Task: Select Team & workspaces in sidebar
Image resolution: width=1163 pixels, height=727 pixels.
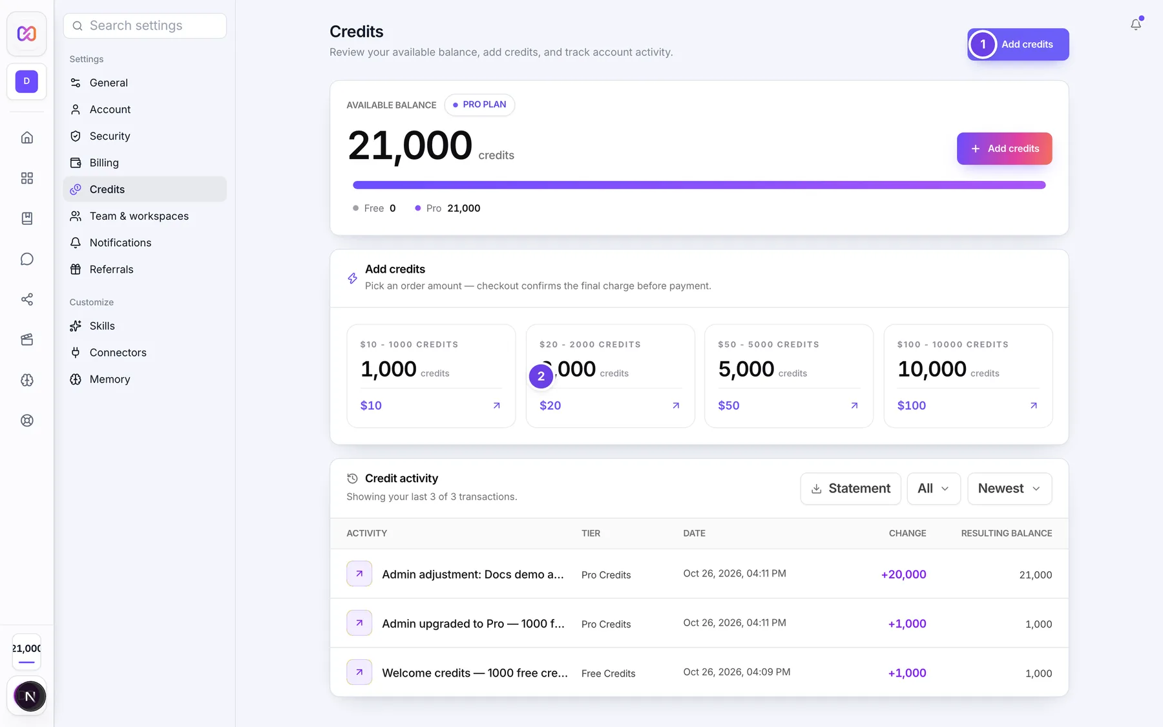Action: pos(145,216)
